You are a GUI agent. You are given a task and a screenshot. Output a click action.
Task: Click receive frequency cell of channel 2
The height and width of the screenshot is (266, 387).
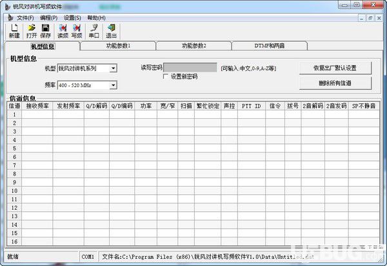click(37, 123)
